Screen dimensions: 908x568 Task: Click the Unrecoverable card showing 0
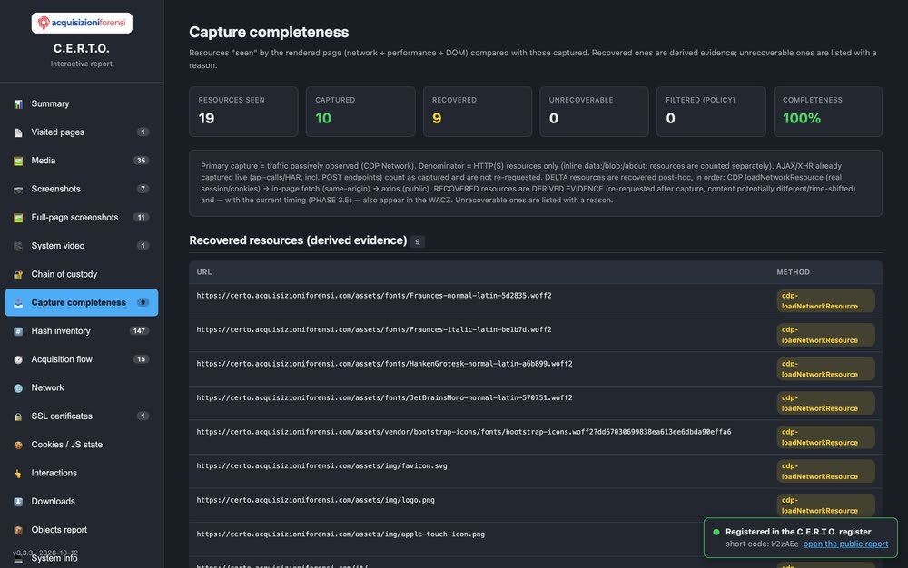594,112
